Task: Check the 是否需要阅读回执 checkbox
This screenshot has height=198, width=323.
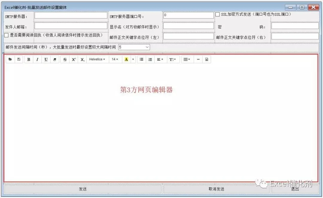Action: point(6,35)
